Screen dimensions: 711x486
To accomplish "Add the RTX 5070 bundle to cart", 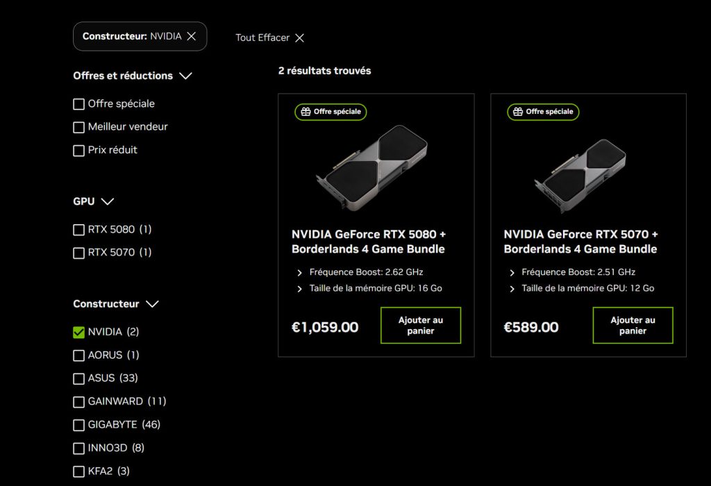I will (x=633, y=326).
